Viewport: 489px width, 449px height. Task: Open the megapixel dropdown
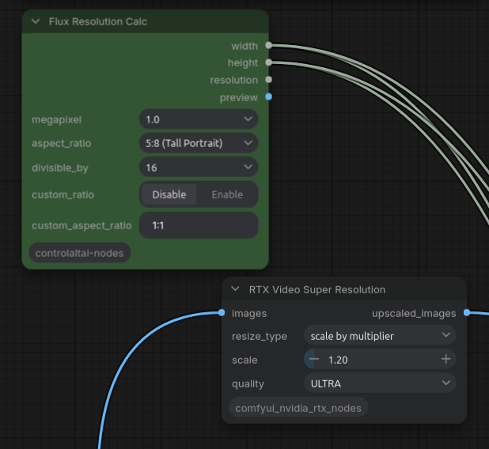[199, 119]
